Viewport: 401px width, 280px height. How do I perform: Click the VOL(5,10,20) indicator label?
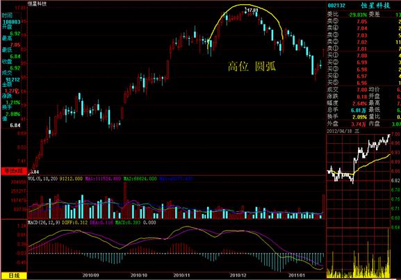(x=42, y=179)
